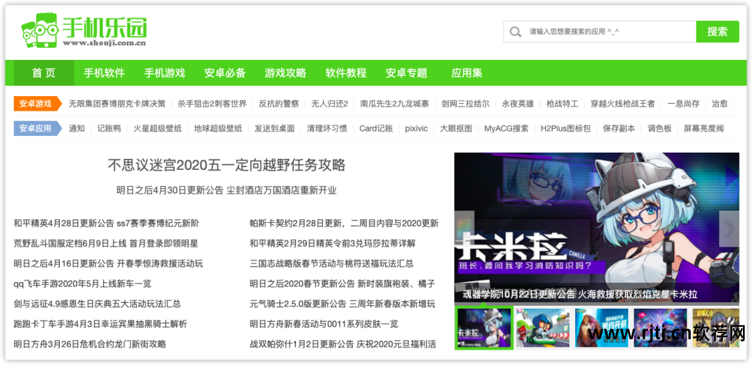Viewport: 752px width, 365px height.
Task: Open the Card记账 app link
Action: click(x=376, y=129)
